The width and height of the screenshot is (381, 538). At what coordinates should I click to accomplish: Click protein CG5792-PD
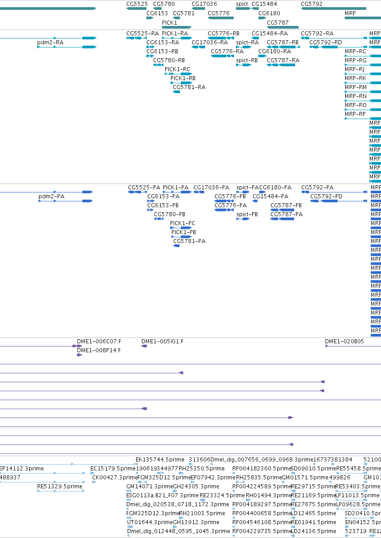pyautogui.click(x=326, y=196)
